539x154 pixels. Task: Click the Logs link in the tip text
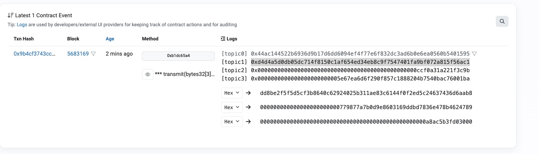pos(22,25)
